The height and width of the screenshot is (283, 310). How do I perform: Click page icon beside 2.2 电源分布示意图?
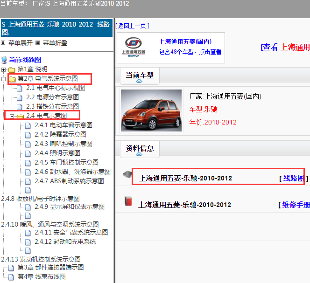click(20, 97)
